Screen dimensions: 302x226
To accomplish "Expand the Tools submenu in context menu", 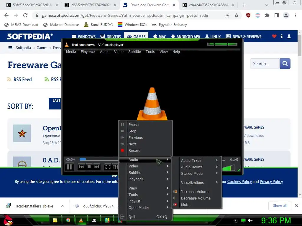I will (146, 195).
